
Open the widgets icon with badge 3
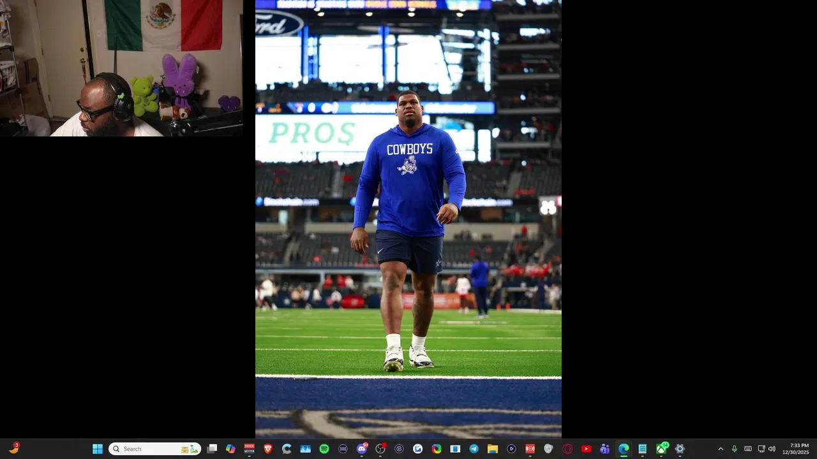[14, 449]
